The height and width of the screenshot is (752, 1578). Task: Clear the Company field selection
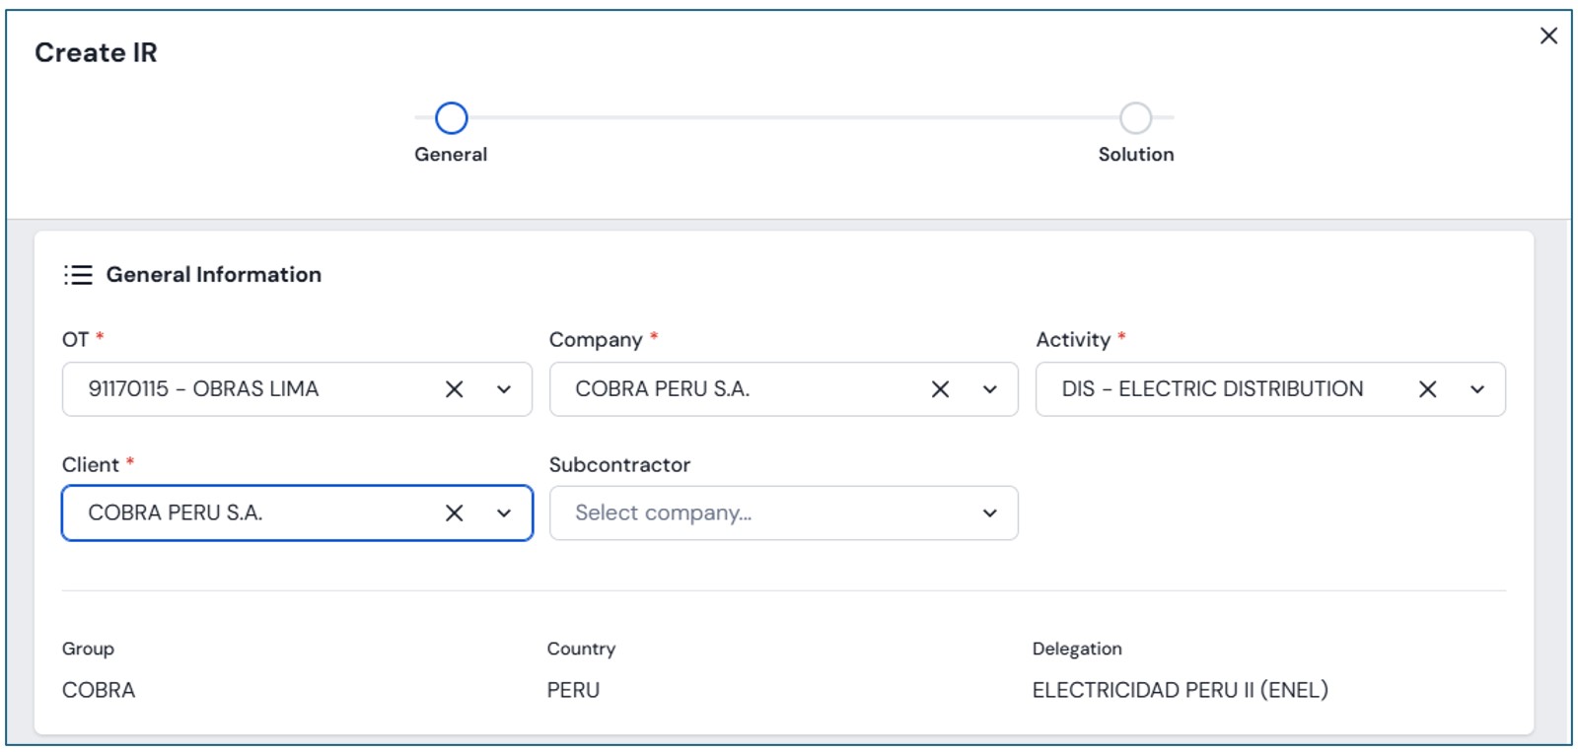tap(940, 389)
